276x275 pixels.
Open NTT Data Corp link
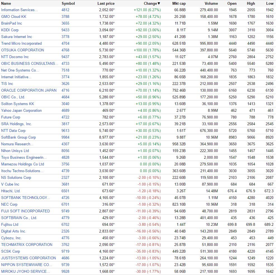13,131
